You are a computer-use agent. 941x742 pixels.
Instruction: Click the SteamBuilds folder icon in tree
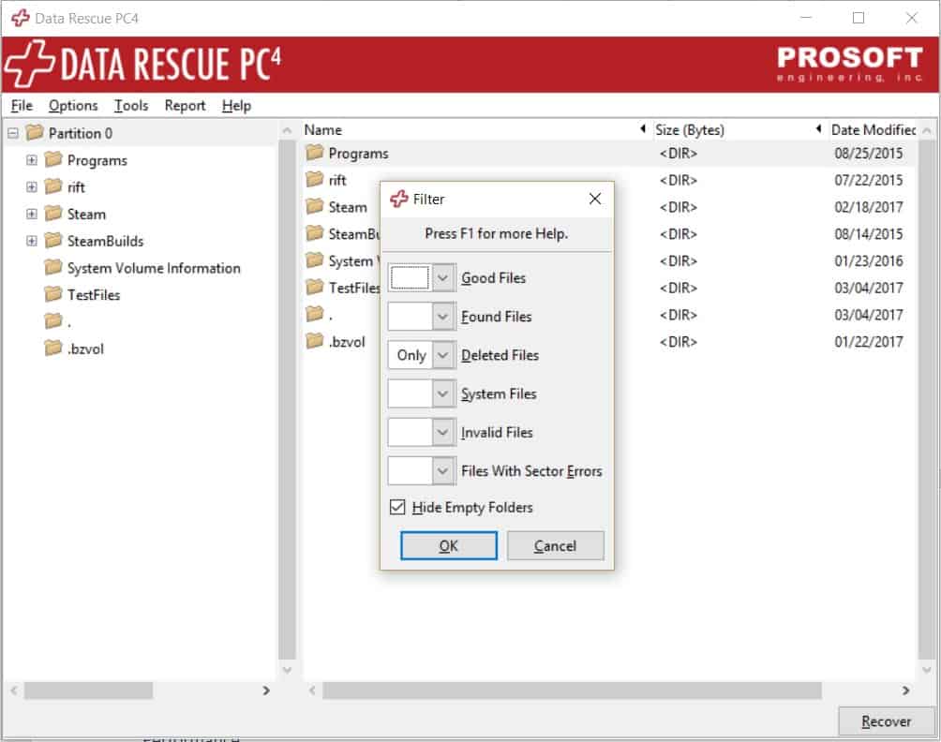(x=53, y=241)
